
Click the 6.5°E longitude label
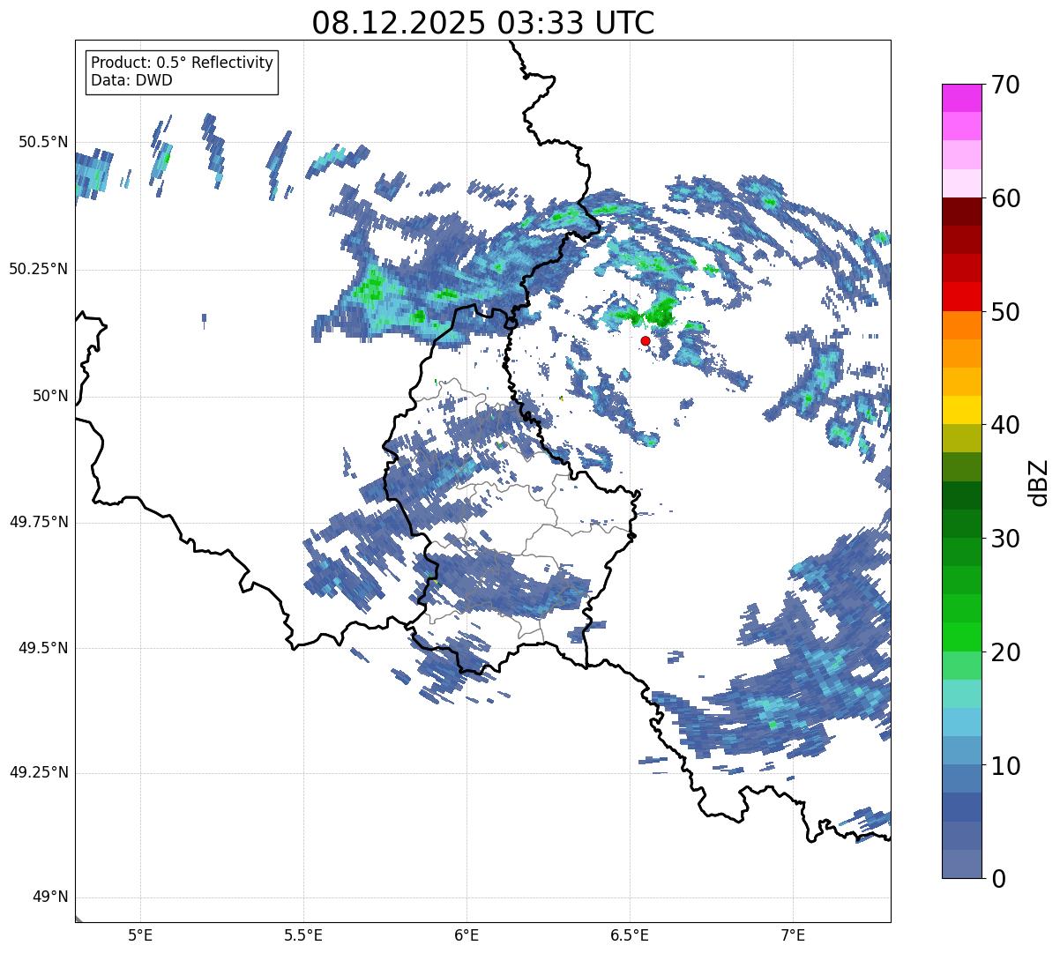630,934
